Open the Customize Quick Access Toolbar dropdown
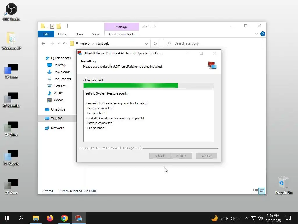The height and width of the screenshot is (224, 298). (x=64, y=27)
